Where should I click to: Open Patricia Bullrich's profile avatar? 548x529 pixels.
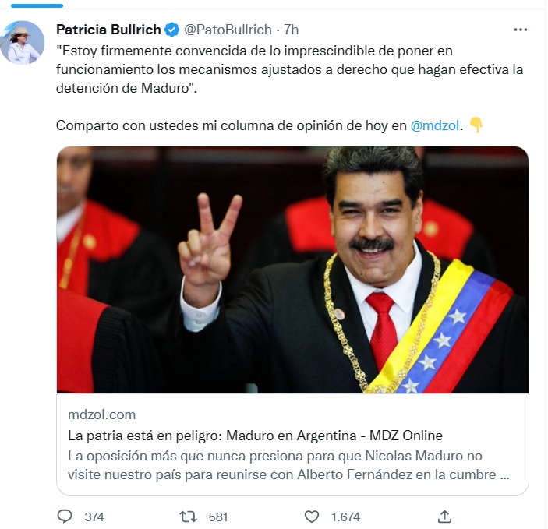point(23,43)
